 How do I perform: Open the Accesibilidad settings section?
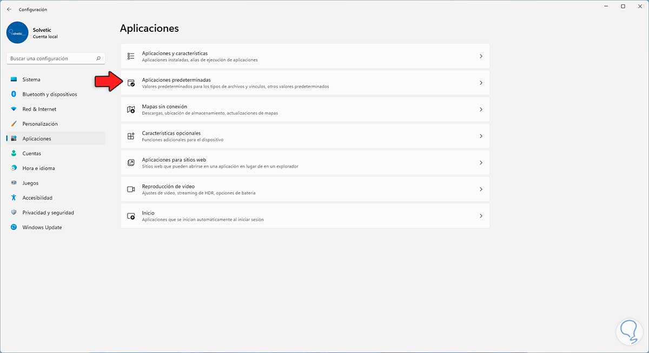click(x=37, y=198)
